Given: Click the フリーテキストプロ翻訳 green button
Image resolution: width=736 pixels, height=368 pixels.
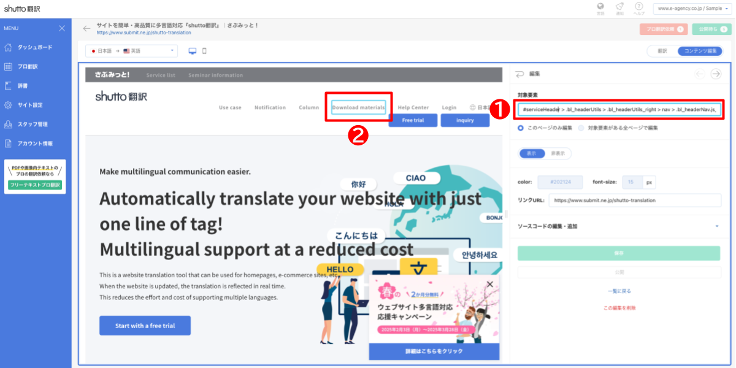Looking at the screenshot, I should pos(35,185).
